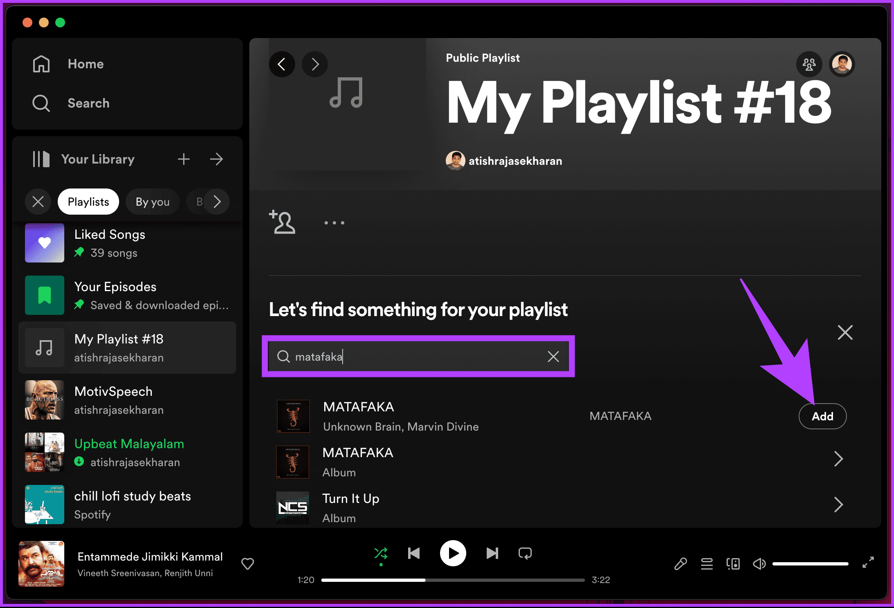Image resolution: width=894 pixels, height=608 pixels.
Task: Open MATAFAKA album column link
Action: tap(620, 416)
